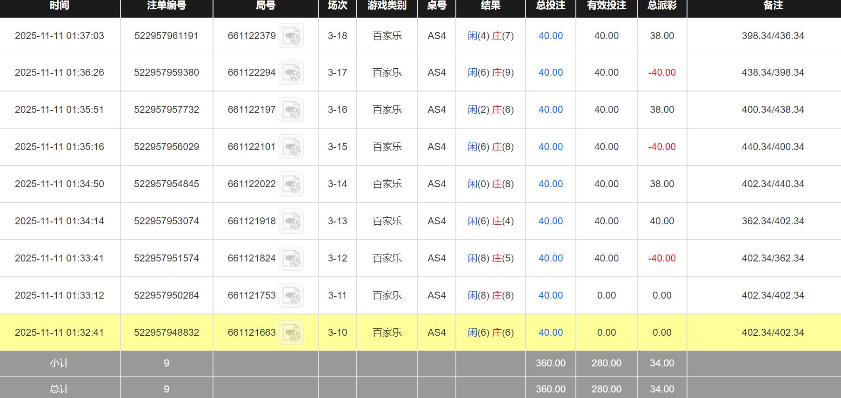841x398 pixels.
Task: Open total bet link for order 522957951574
Action: click(550, 258)
